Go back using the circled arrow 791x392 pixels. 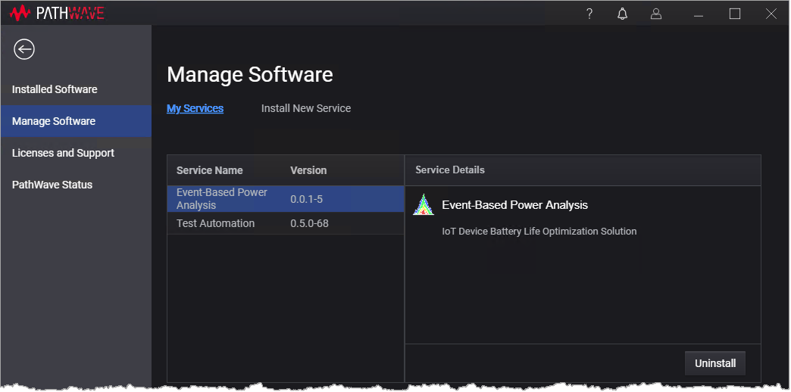coord(24,49)
